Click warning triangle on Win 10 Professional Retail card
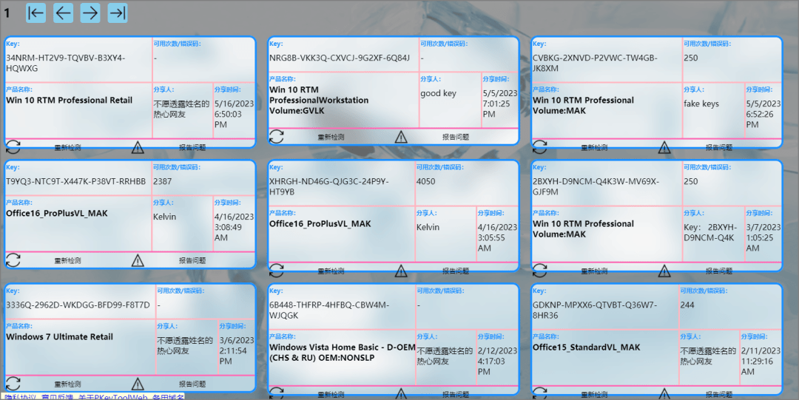 pos(138,147)
